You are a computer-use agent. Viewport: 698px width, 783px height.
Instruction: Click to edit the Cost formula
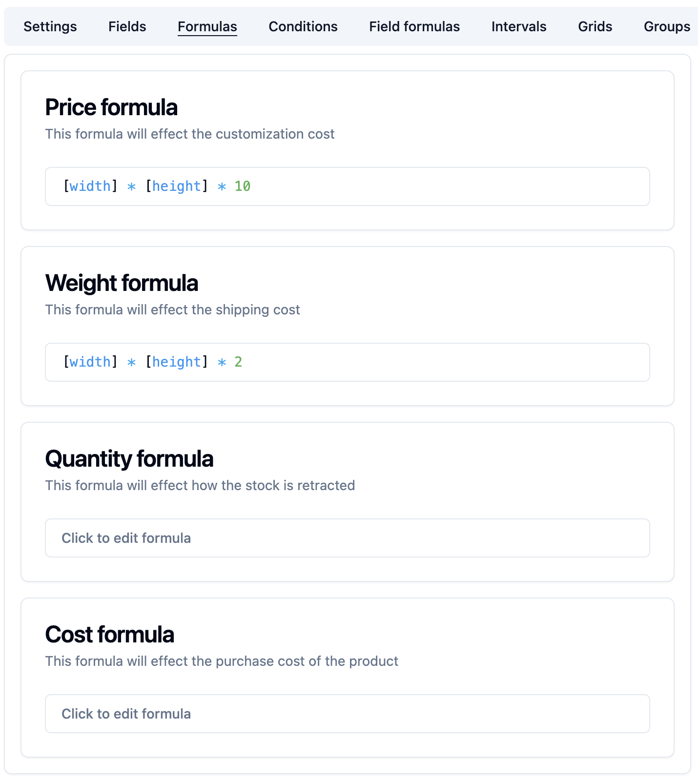tap(347, 714)
